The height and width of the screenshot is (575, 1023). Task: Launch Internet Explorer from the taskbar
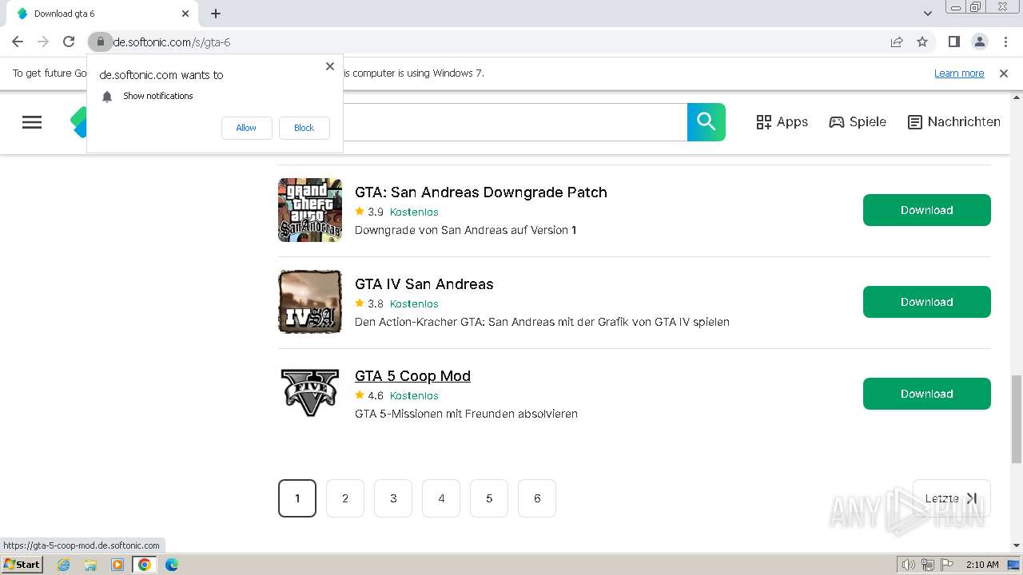pos(63,565)
